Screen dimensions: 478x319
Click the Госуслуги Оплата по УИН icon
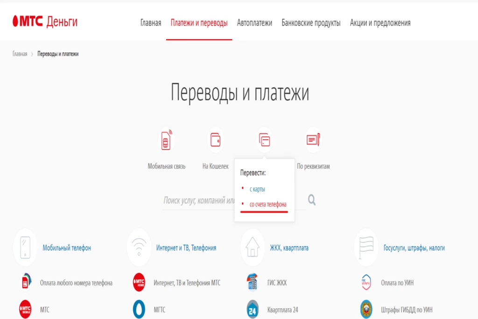click(x=366, y=282)
